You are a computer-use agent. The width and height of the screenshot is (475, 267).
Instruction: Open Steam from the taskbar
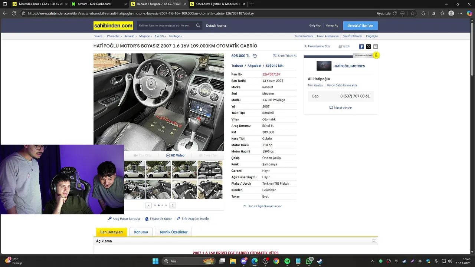pyautogui.click(x=320, y=261)
